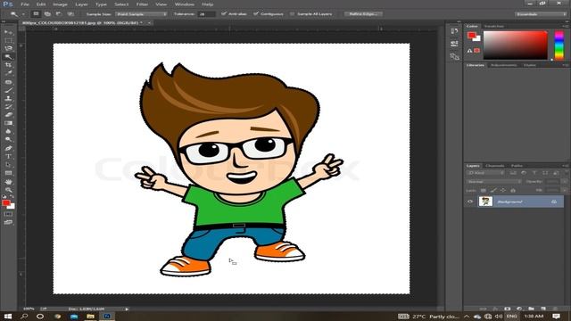Select the Rectangle shape tool
Screen dimensions: 571x321
(x=8, y=173)
